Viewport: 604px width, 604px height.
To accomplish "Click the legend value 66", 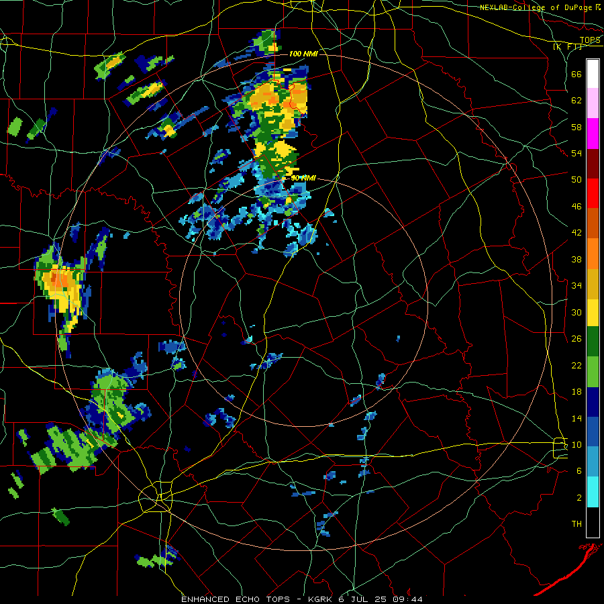I will click(576, 74).
